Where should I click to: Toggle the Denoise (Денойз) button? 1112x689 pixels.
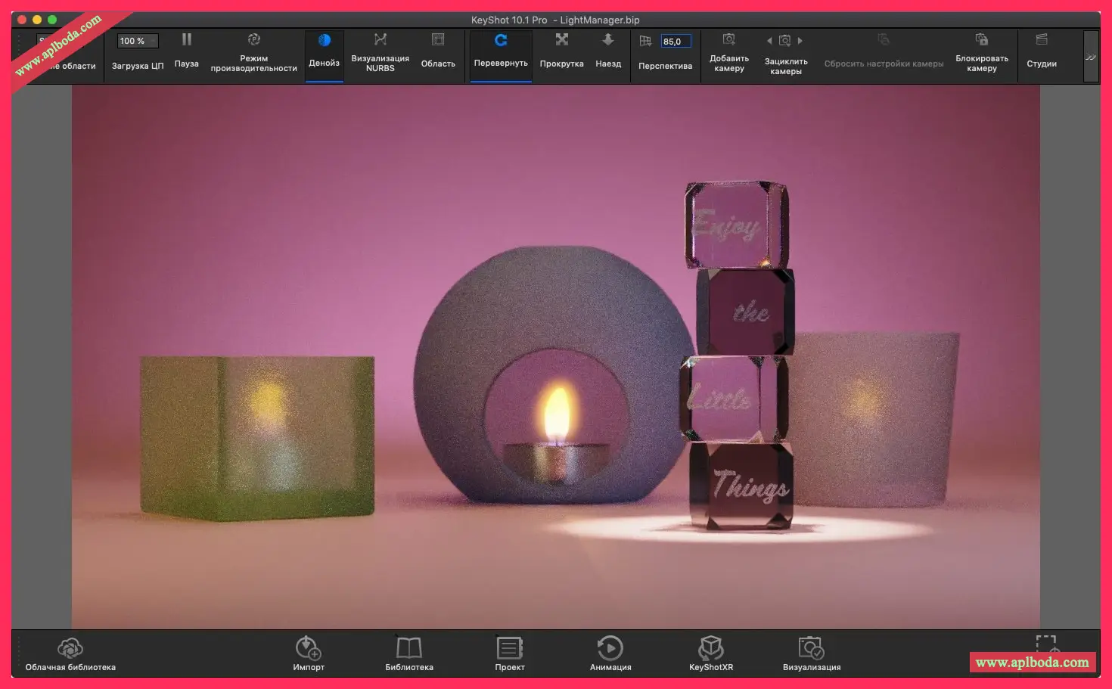pos(324,41)
